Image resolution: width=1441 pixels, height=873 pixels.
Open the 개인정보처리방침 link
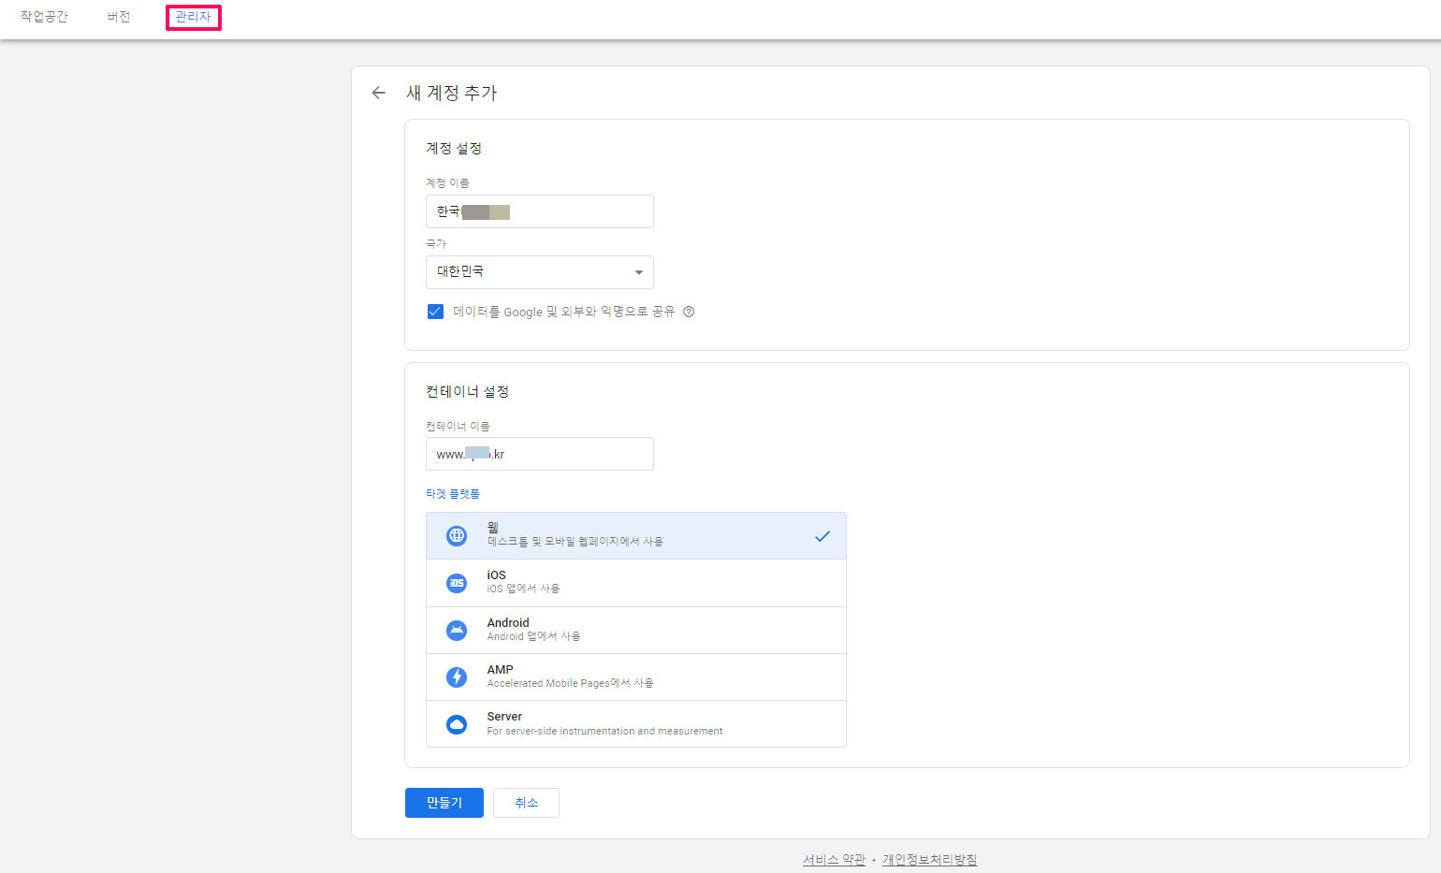pyautogui.click(x=929, y=859)
